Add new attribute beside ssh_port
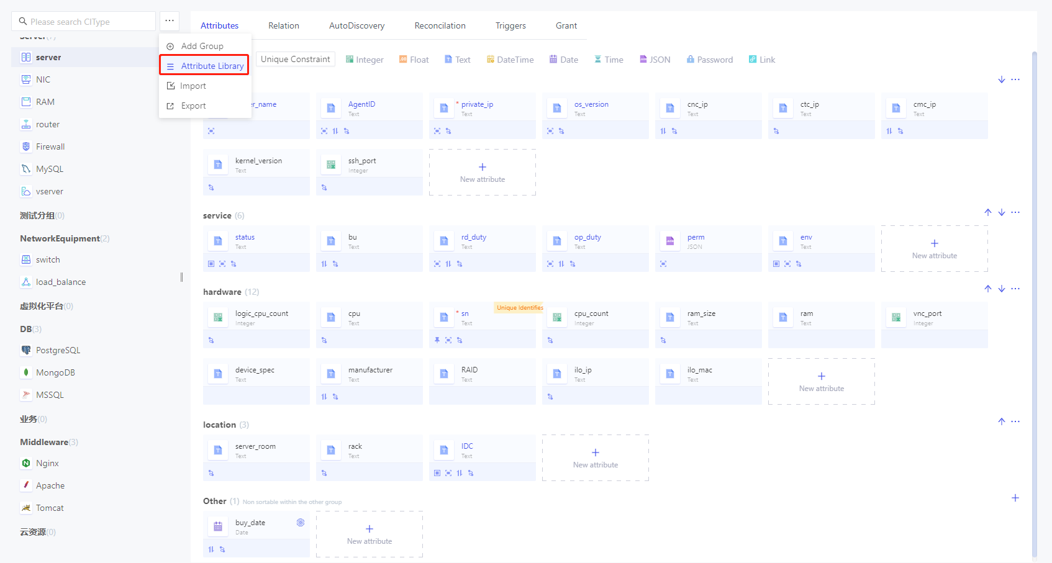This screenshot has width=1052, height=563. pos(482,173)
